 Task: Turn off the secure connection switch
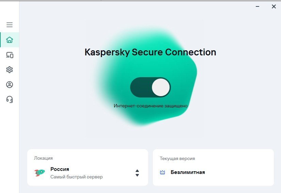point(150,88)
